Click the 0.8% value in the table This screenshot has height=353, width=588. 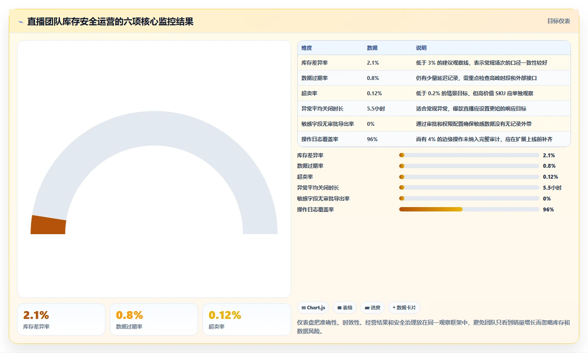pyautogui.click(x=373, y=78)
